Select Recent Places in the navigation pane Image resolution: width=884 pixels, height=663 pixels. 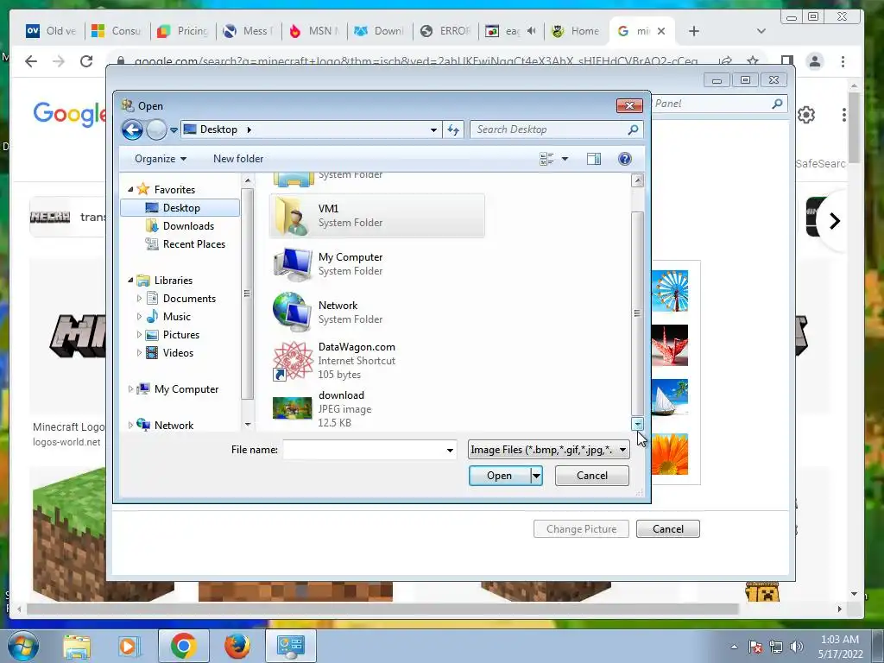pos(193,244)
